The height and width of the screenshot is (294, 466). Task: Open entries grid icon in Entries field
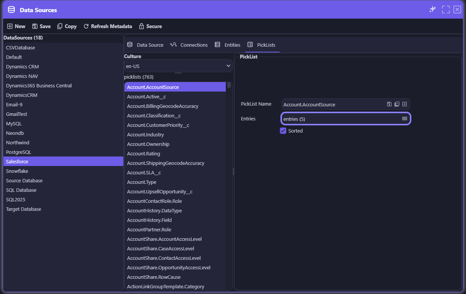point(405,119)
